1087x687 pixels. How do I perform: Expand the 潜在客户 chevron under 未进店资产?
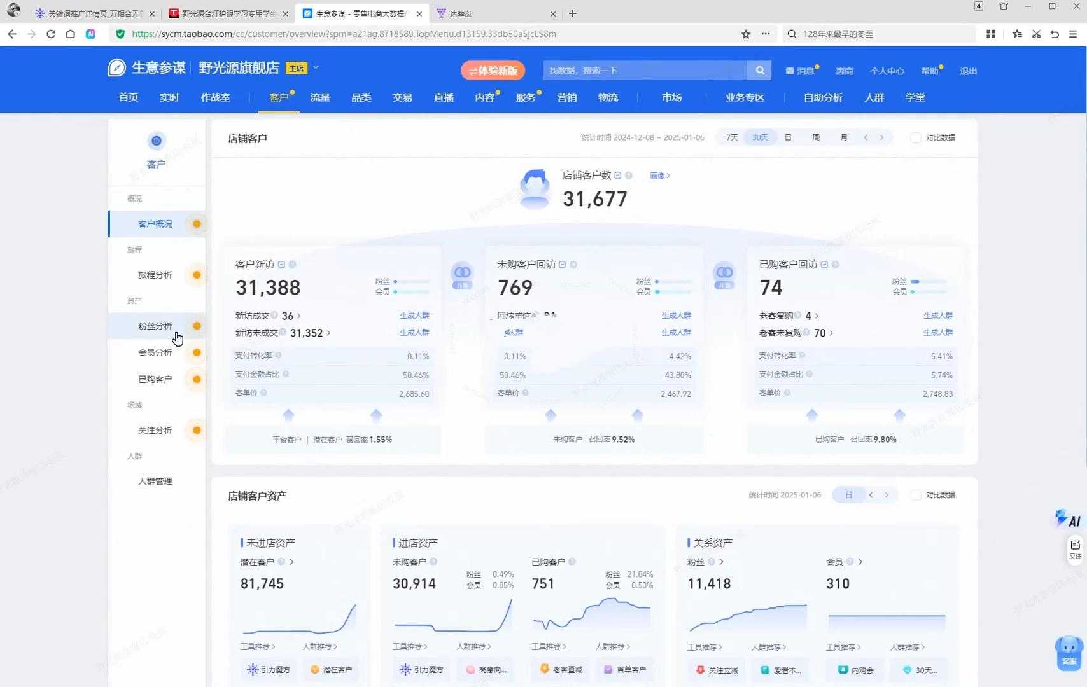[x=291, y=562]
